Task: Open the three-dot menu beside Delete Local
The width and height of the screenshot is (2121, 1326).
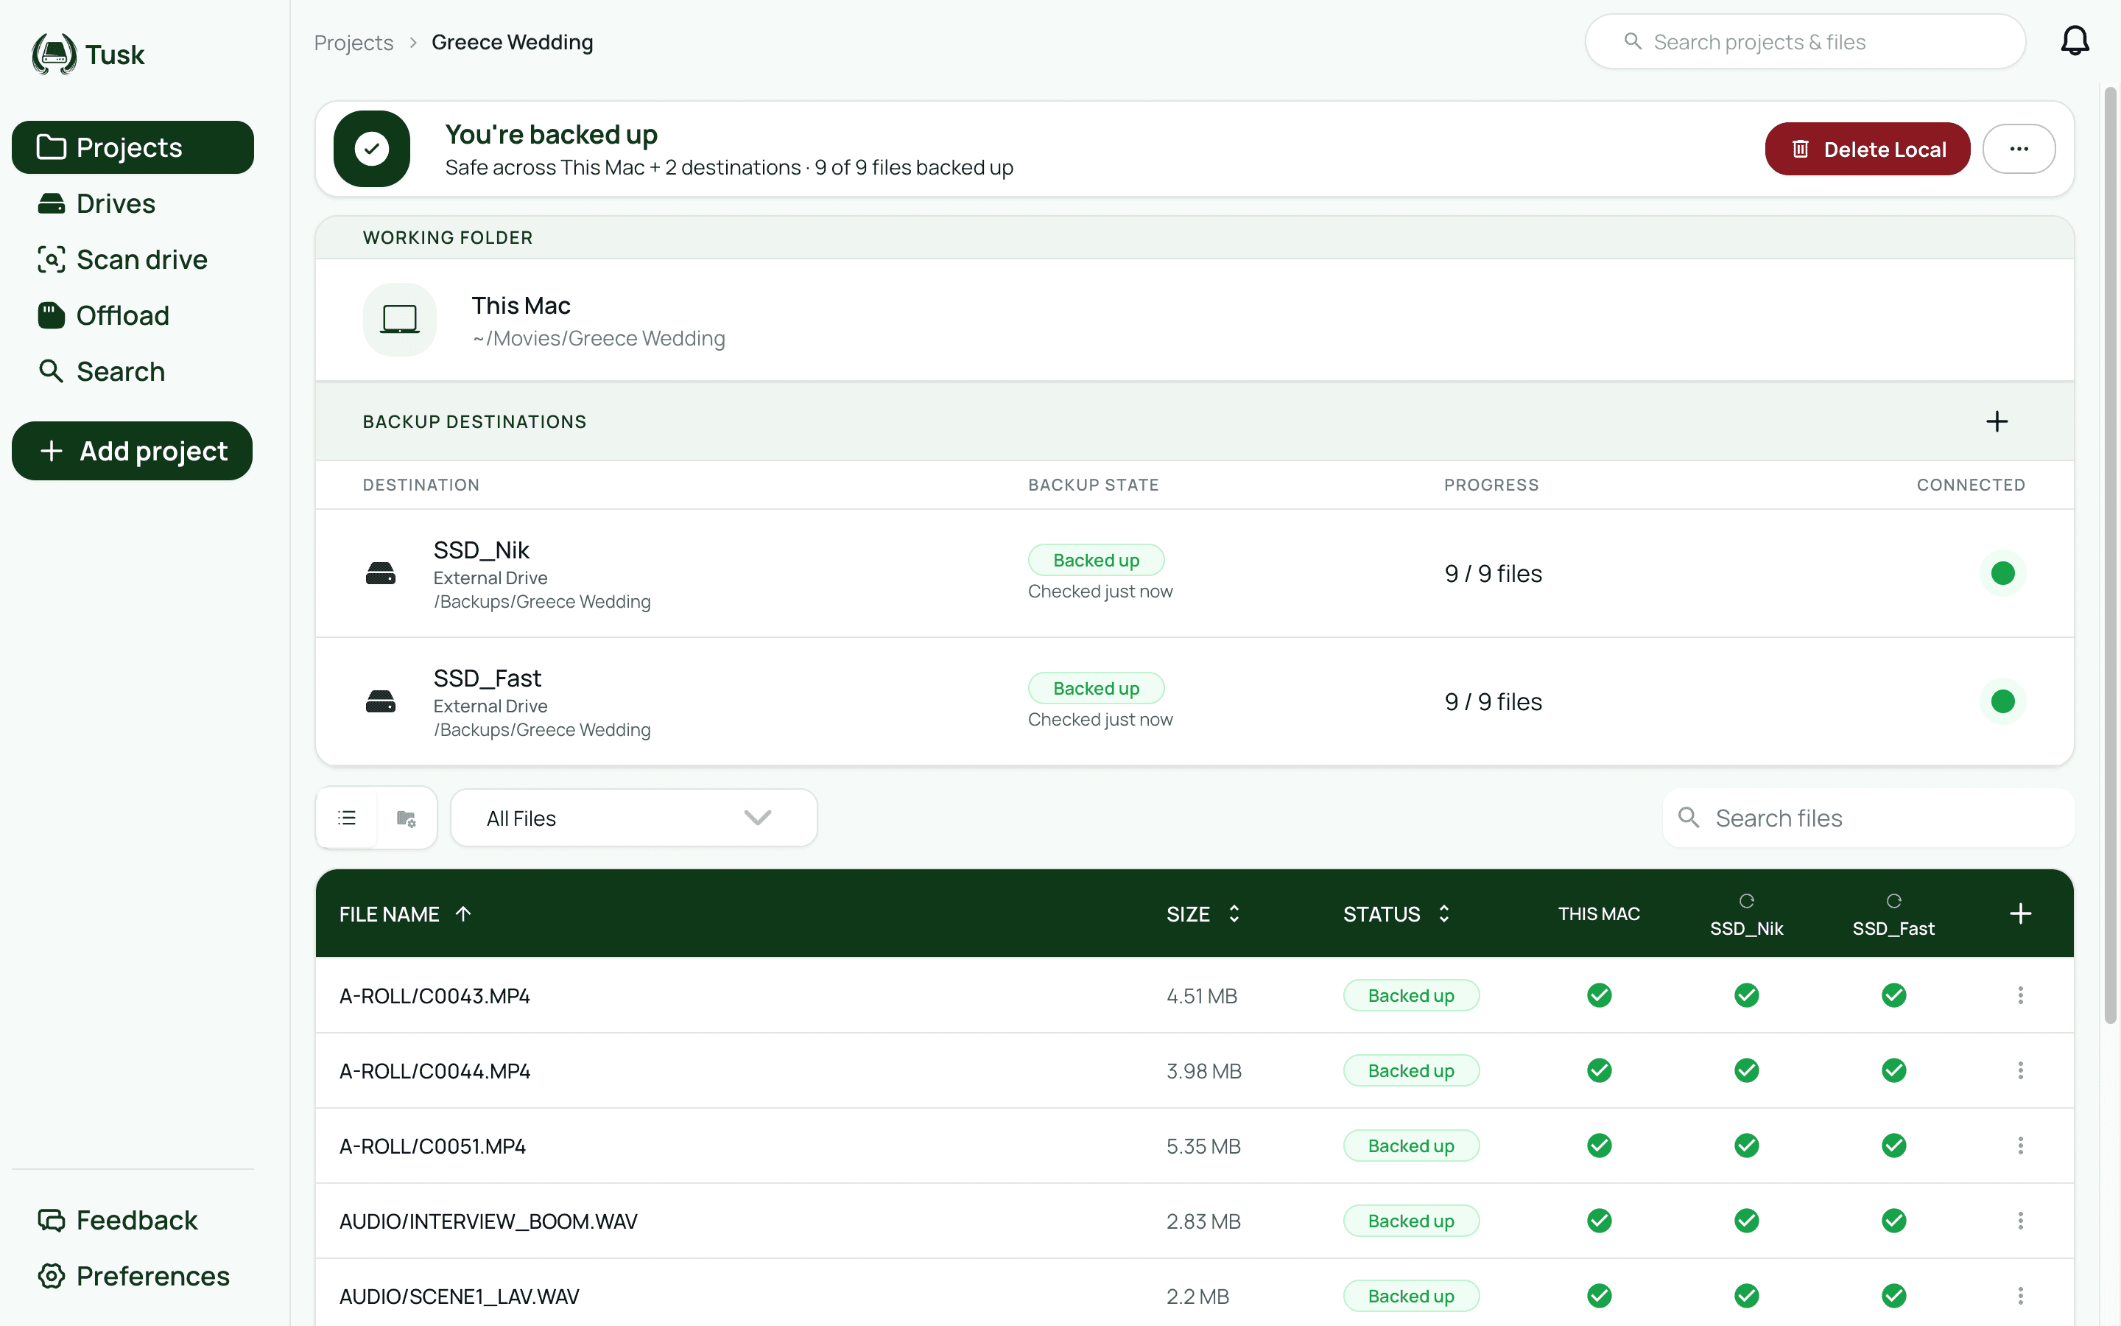Action: click(2019, 149)
